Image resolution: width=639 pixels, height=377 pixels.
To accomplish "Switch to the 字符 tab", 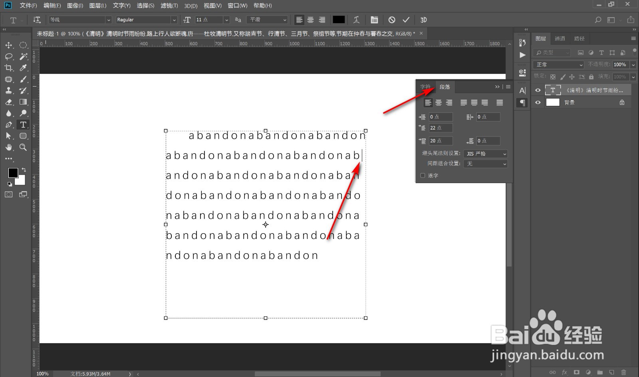I will pos(425,87).
